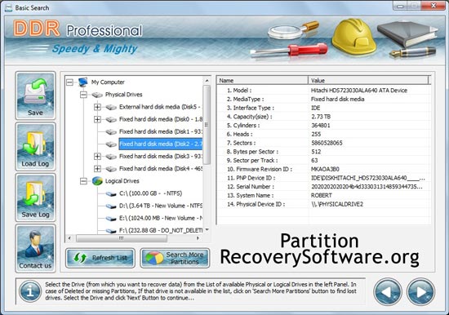Click the tree horizontal scrollbar thumb
The image size is (449, 315).
pos(122,238)
